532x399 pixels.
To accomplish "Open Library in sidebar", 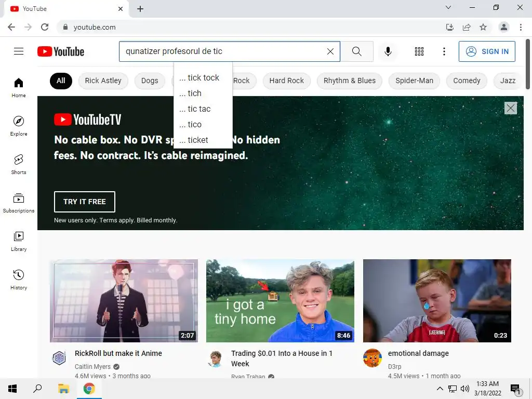I will click(x=19, y=241).
